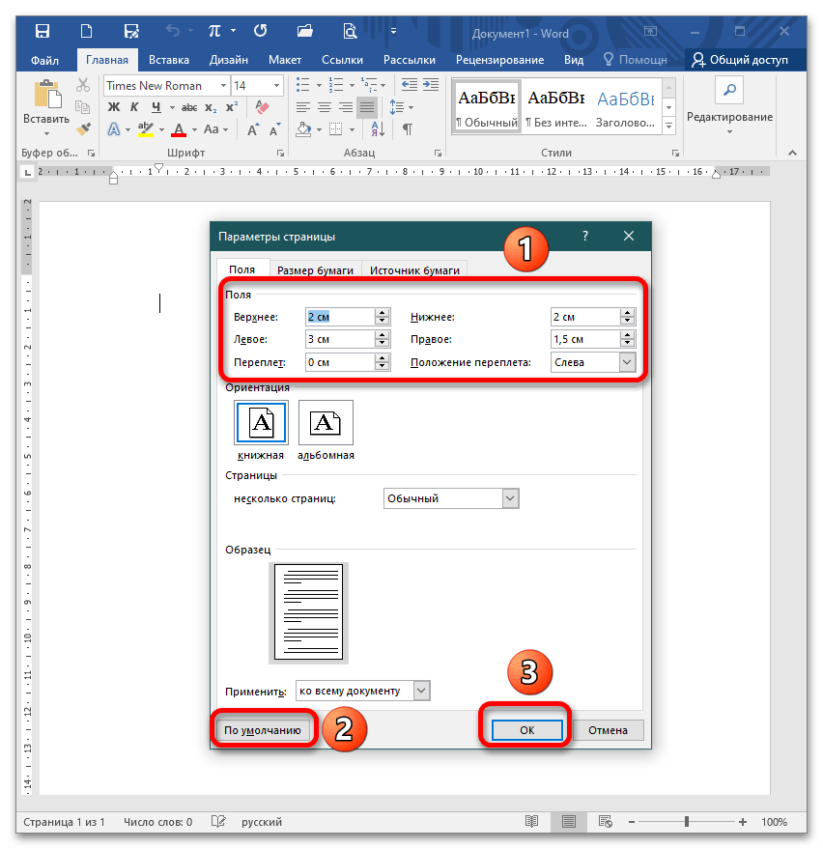Click the Line spacing icon
The height and width of the screenshot is (849, 823).
coord(396,107)
